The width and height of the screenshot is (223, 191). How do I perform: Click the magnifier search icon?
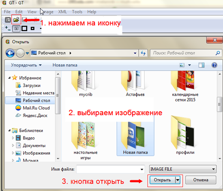tap(218, 53)
